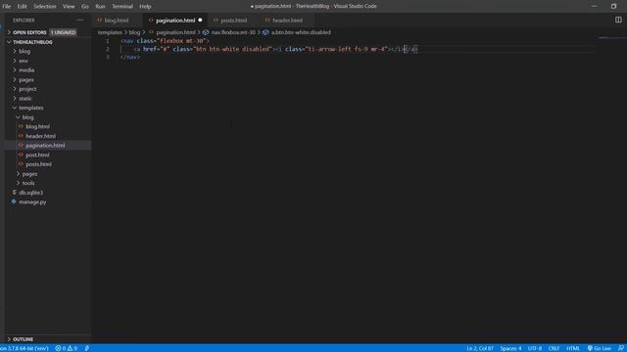Click the HTML language mode selector

[x=573, y=348]
